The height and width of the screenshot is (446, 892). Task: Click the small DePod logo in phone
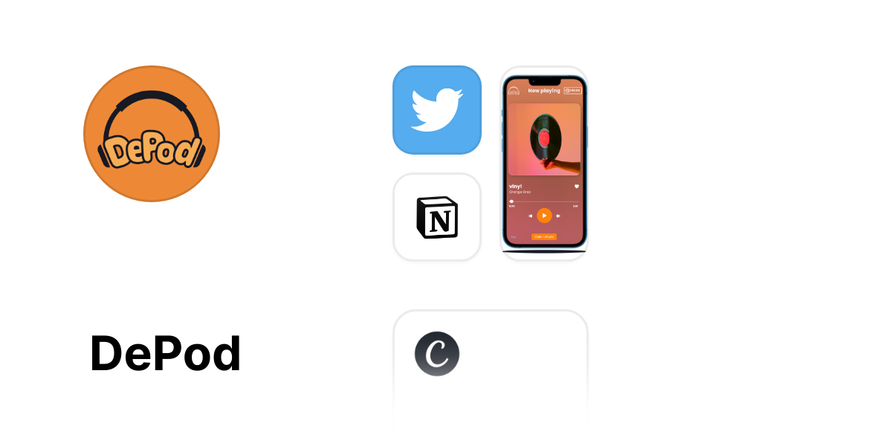point(514,91)
